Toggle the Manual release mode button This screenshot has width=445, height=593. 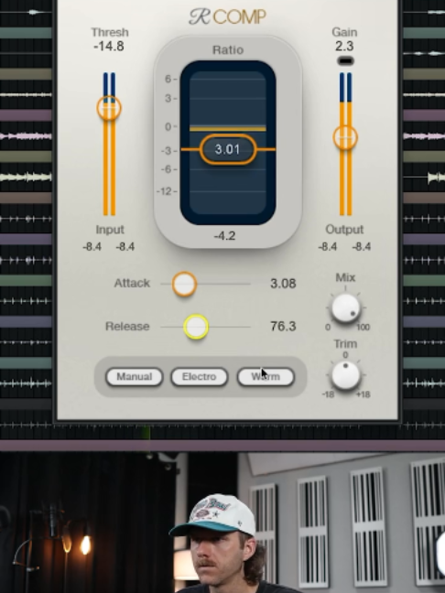(135, 377)
